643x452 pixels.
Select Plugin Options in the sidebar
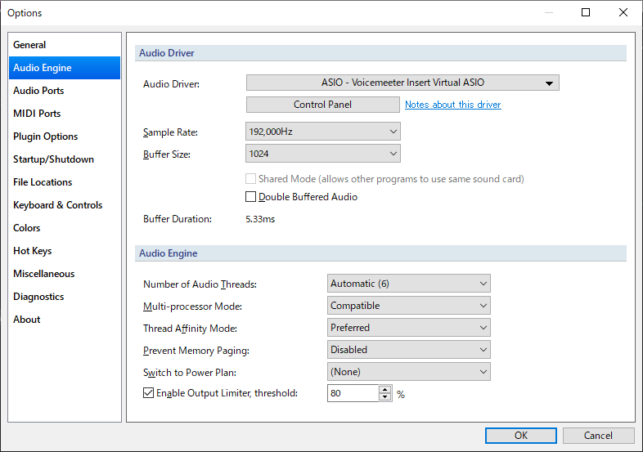46,136
